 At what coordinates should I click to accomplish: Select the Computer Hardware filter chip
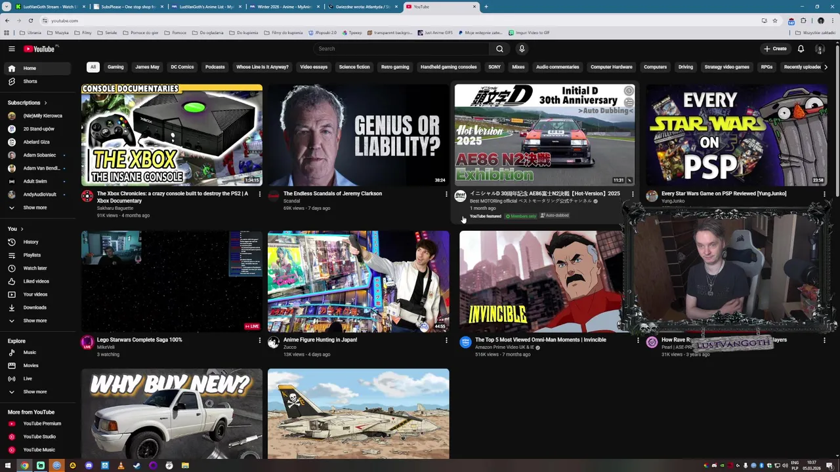coord(611,67)
